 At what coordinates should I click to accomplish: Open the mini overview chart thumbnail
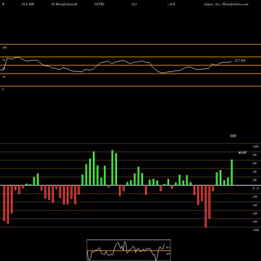(129, 250)
